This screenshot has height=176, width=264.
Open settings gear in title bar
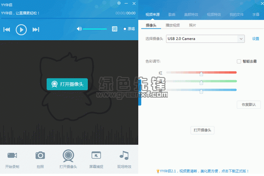click(x=119, y=3)
